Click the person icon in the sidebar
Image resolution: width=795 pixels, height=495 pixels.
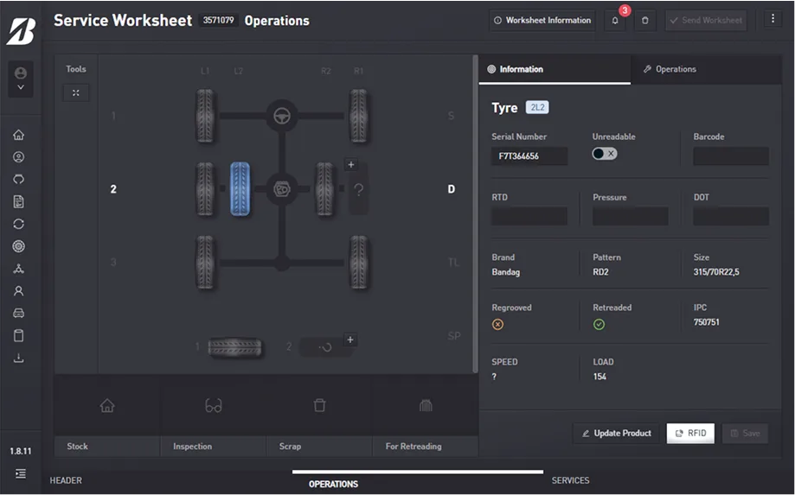(x=19, y=290)
